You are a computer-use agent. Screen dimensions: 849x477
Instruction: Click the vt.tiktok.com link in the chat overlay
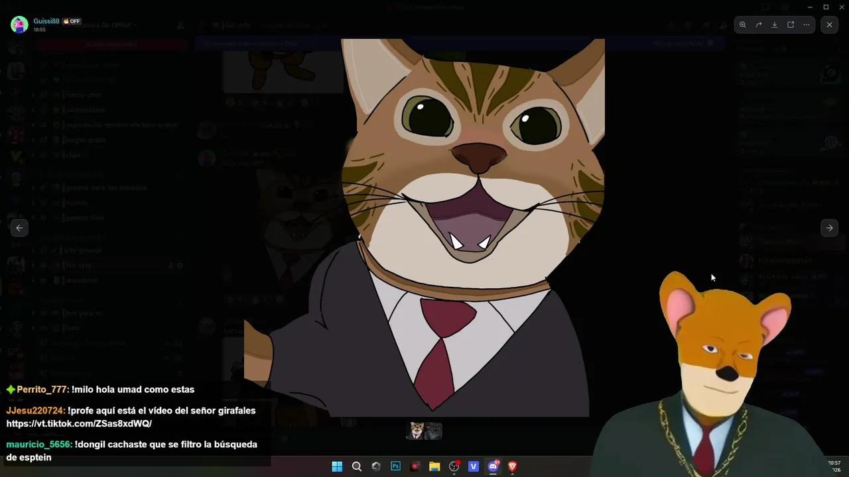tap(79, 423)
